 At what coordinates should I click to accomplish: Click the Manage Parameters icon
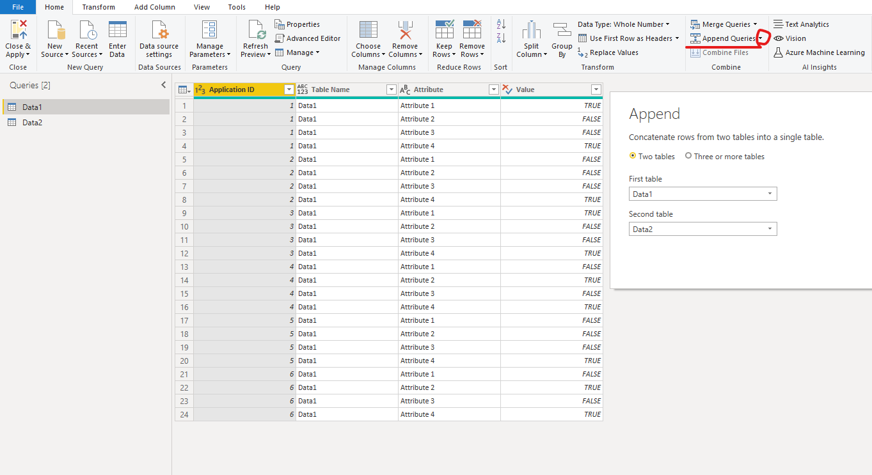(209, 30)
